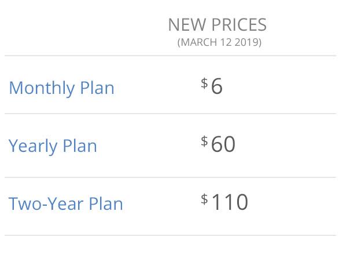The width and height of the screenshot is (339, 262).
Task: Click the (MARCH 12 2019) date subtitle
Action: click(219, 42)
